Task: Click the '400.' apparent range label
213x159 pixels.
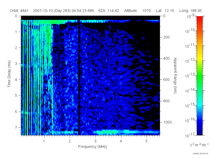Action: click(x=167, y=58)
